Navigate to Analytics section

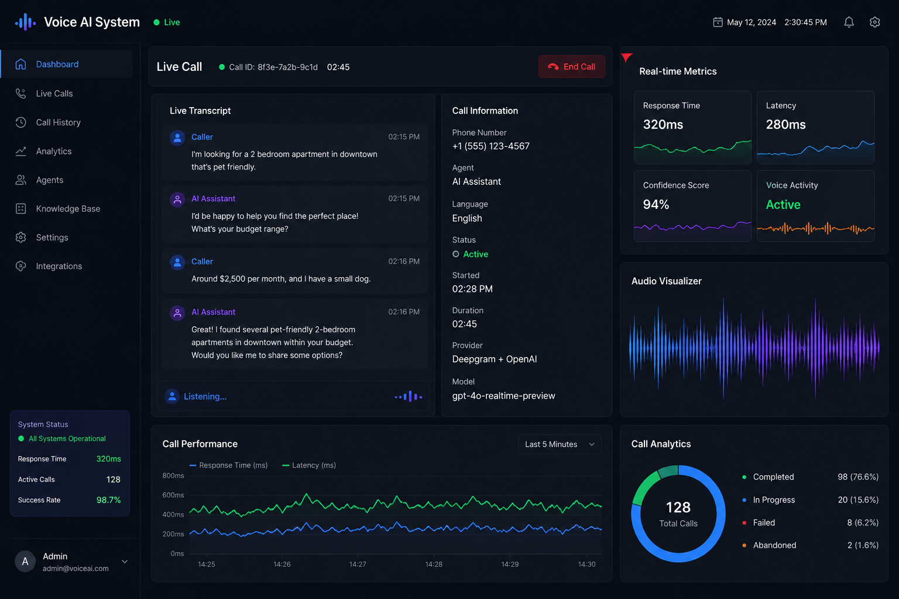coord(67,151)
